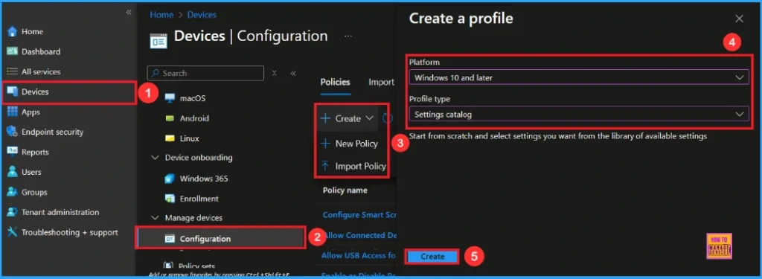Open the Profile type dropdown
The width and height of the screenshot is (762, 279).
point(578,115)
